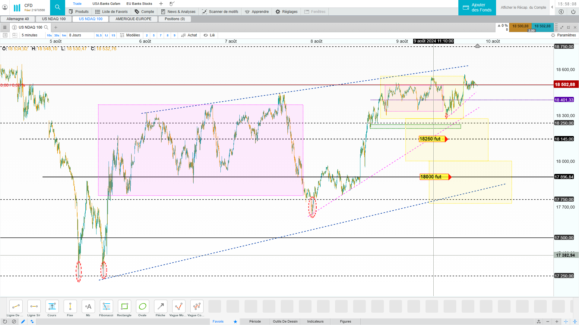Image resolution: width=579 pixels, height=325 pixels.
Task: Click the yellow 18250 fut price label
Action: (x=431, y=139)
